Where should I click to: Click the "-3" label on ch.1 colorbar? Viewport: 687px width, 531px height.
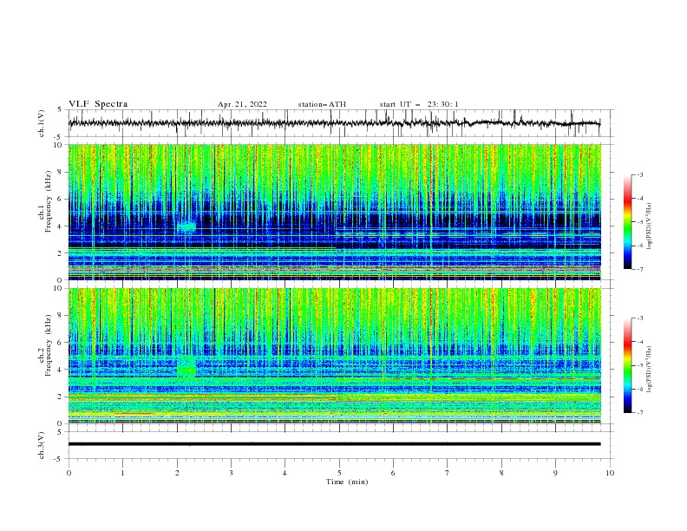(640, 174)
